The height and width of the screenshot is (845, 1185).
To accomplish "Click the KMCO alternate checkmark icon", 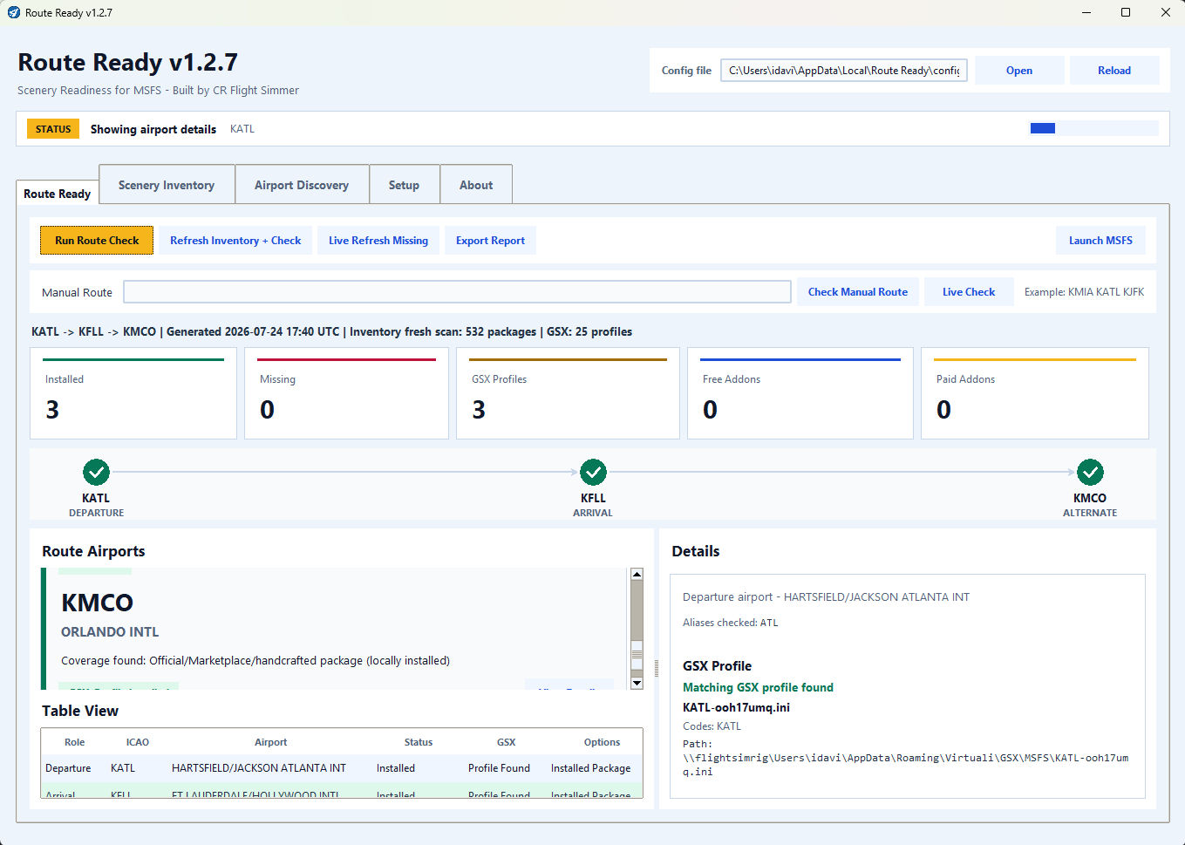I will coord(1090,473).
